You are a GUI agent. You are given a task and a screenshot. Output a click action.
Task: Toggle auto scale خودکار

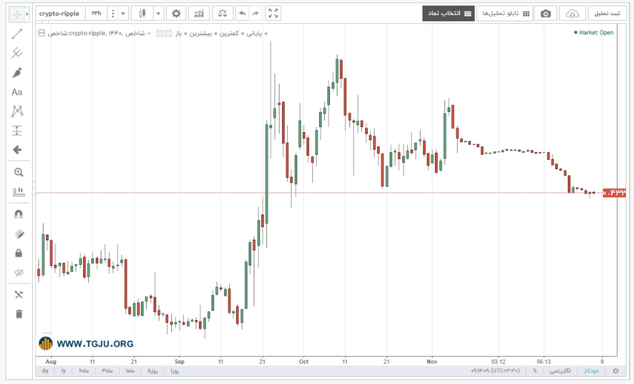coord(591,371)
